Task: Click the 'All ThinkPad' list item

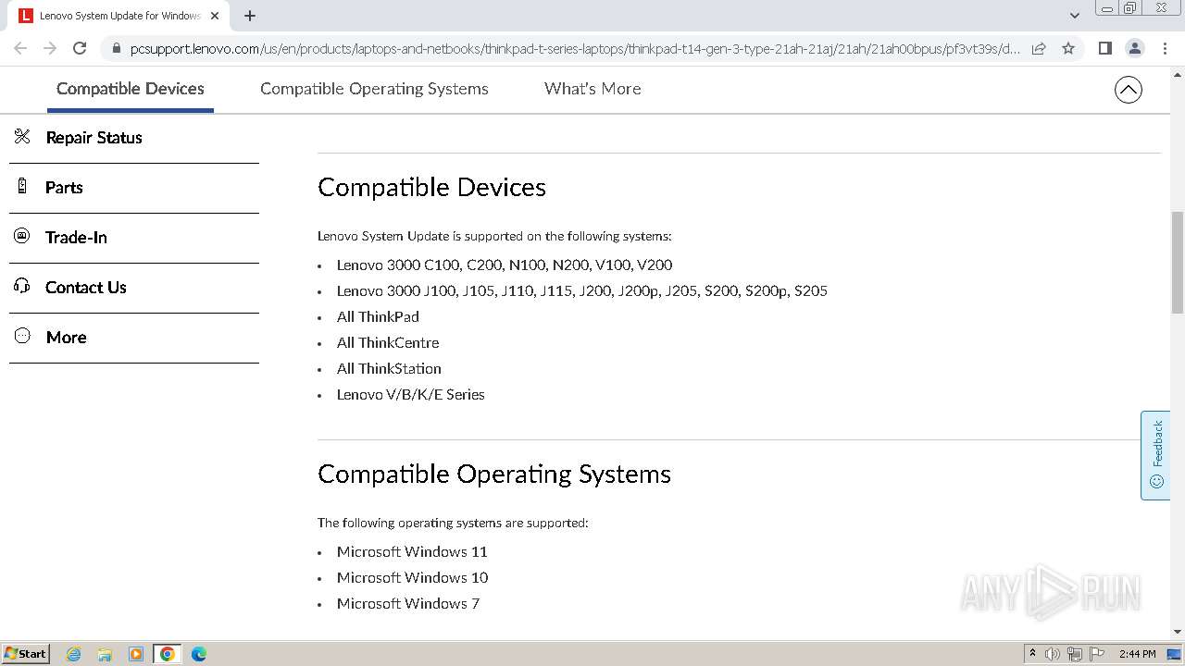Action: [x=378, y=316]
